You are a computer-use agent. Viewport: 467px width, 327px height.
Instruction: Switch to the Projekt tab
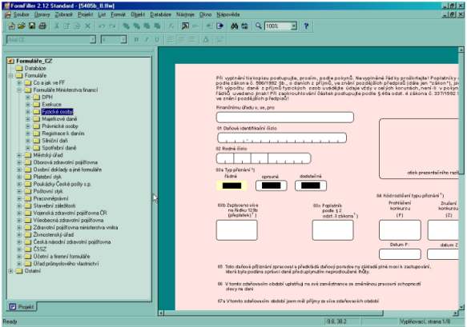pos(22,307)
